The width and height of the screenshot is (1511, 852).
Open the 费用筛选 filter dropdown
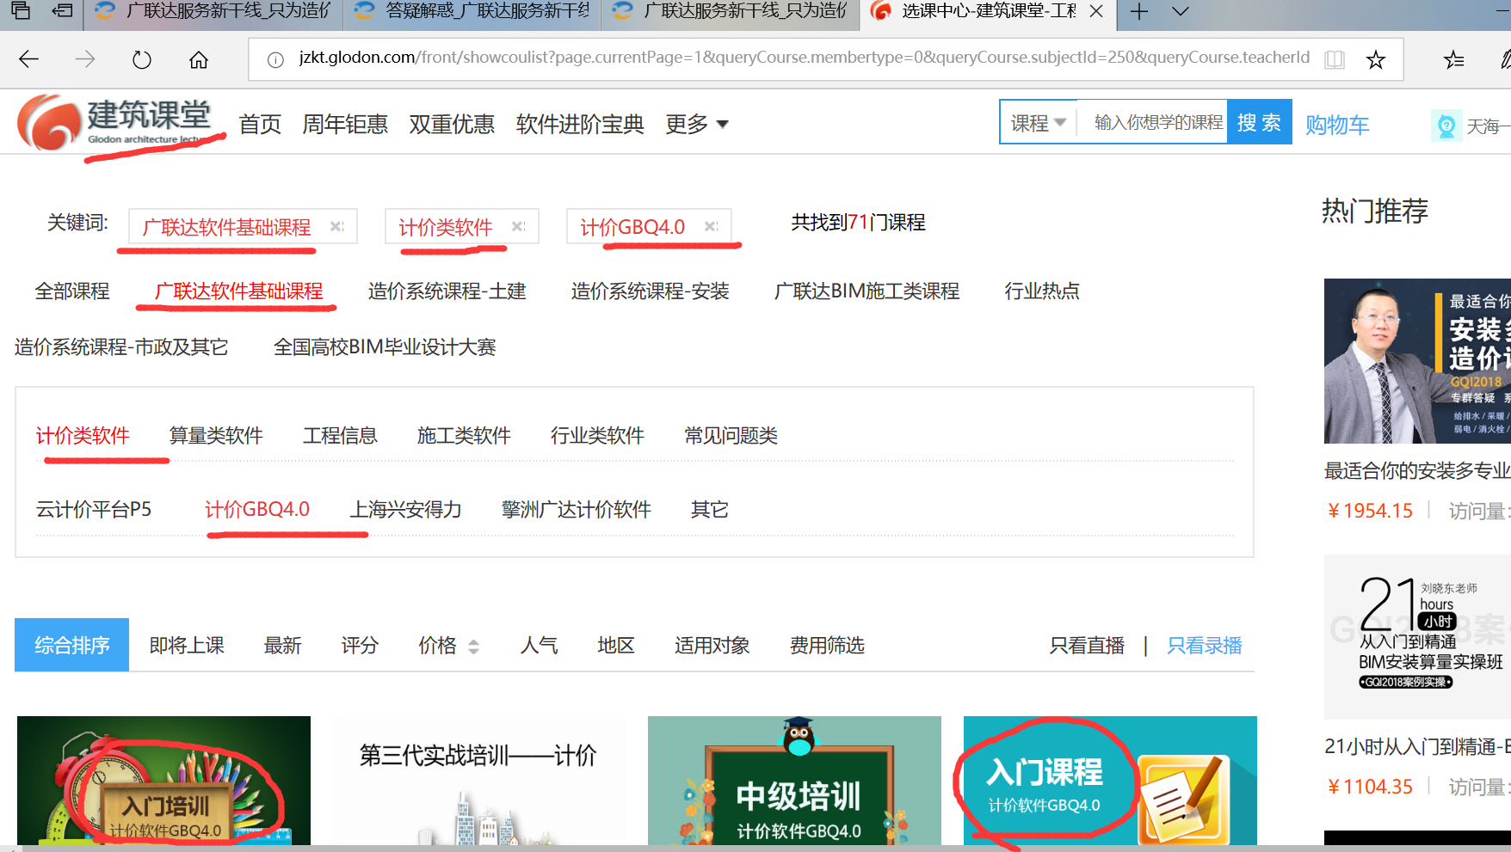(827, 646)
